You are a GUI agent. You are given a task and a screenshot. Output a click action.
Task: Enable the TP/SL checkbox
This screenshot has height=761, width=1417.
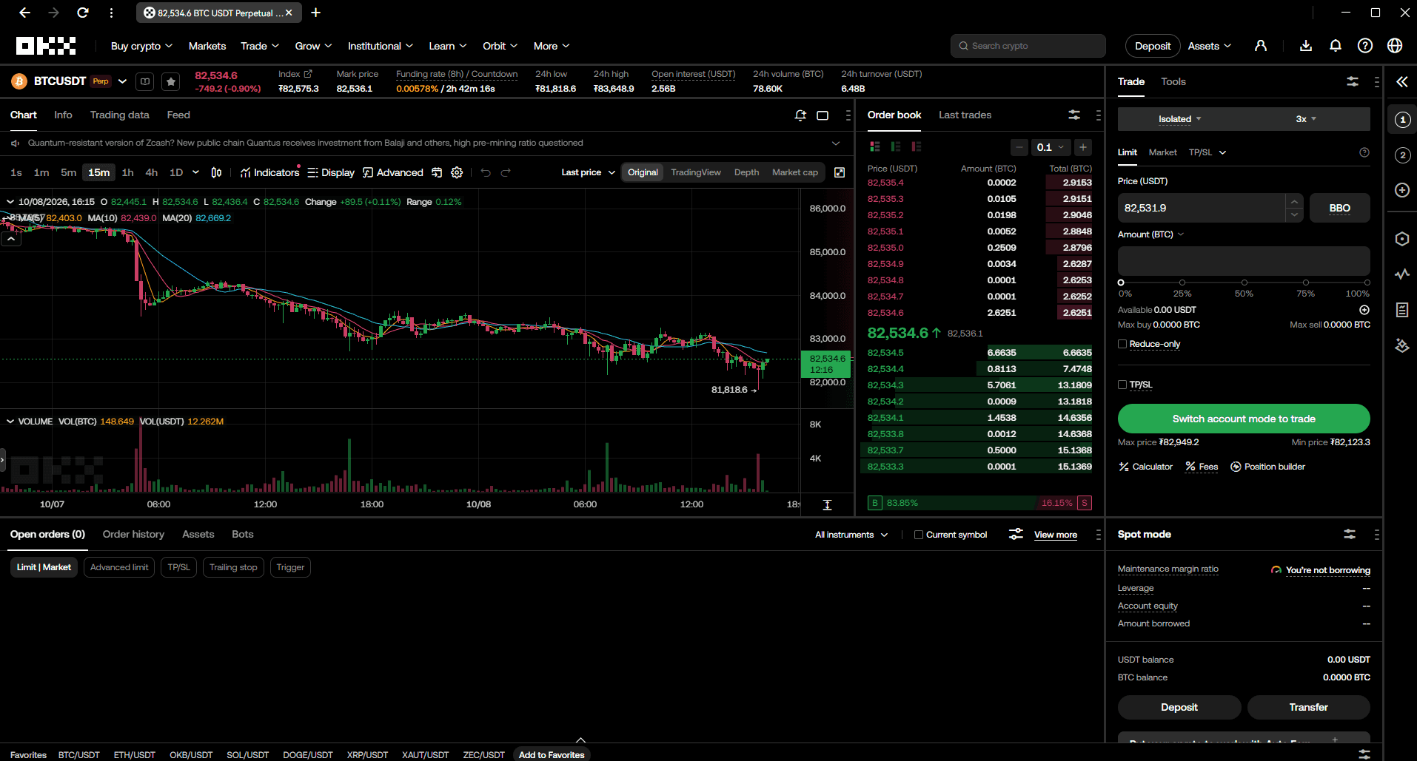[1122, 385]
